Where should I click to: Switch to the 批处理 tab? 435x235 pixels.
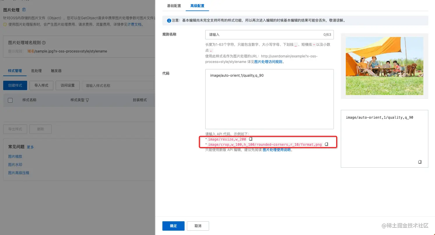pos(36,71)
